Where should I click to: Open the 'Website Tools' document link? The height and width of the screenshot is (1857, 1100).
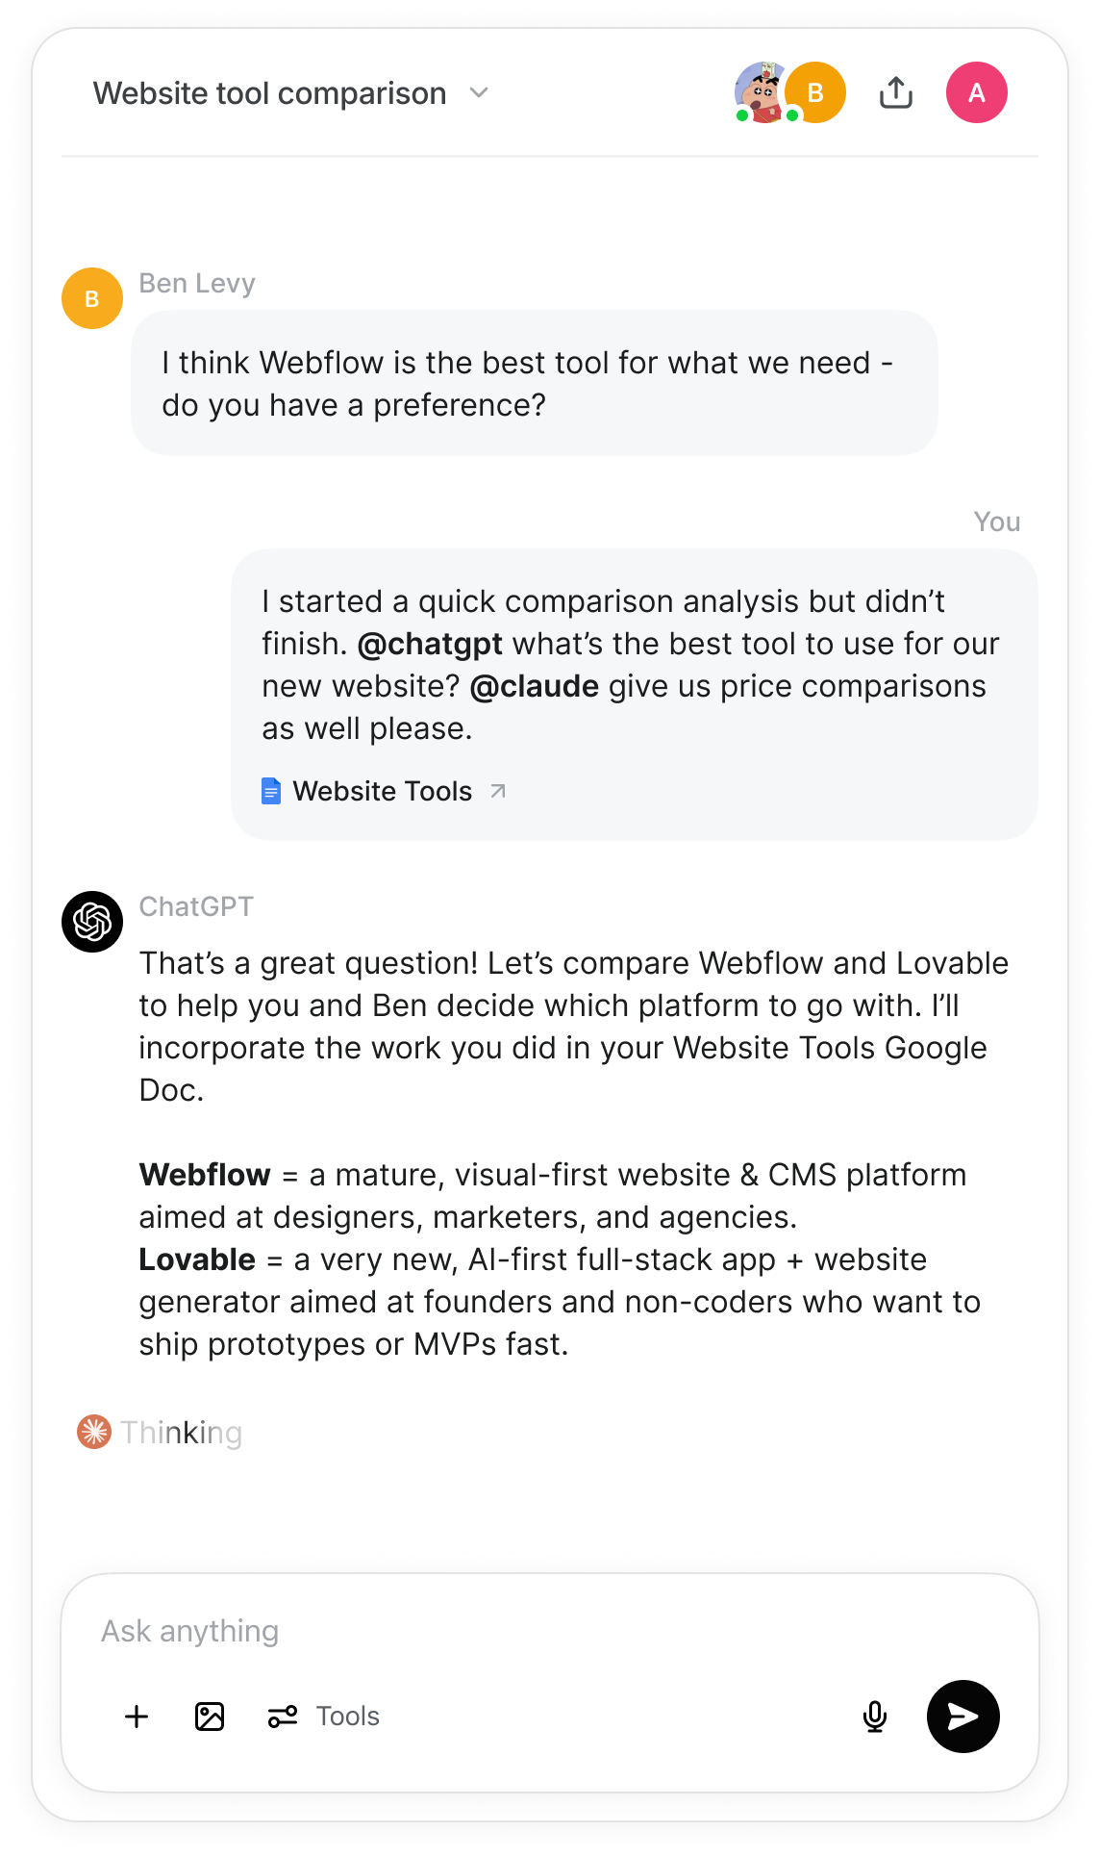pos(383,791)
